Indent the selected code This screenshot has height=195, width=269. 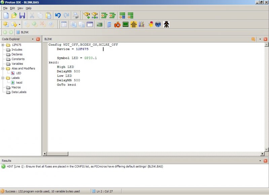coord(104,15)
